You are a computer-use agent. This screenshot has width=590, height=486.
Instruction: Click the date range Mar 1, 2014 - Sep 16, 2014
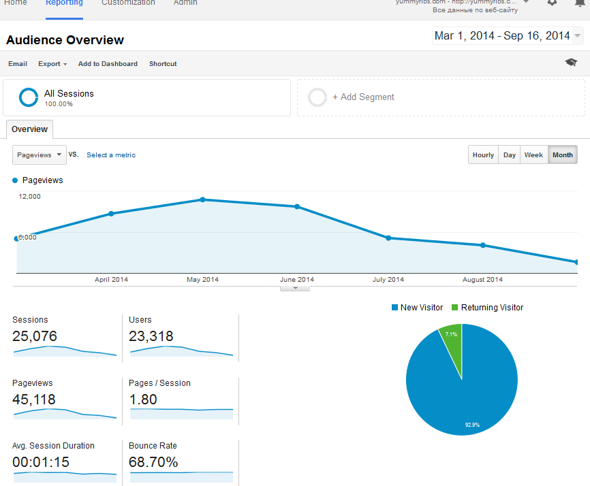(502, 35)
